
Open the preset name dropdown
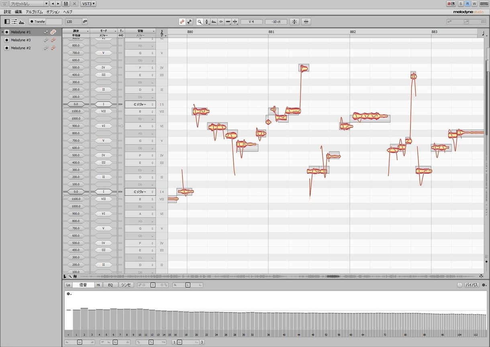[29, 4]
